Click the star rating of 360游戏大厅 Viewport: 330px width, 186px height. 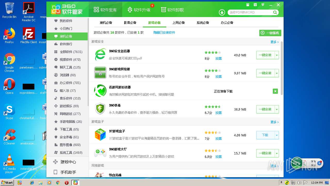pos(213,151)
